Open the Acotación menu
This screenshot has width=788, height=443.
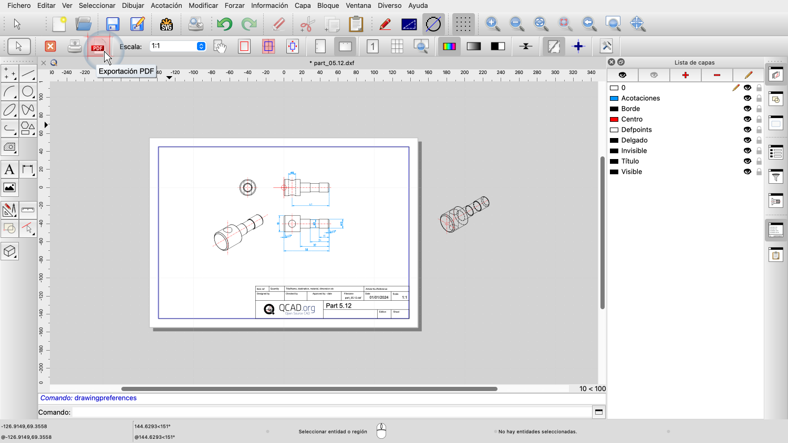pos(166,5)
